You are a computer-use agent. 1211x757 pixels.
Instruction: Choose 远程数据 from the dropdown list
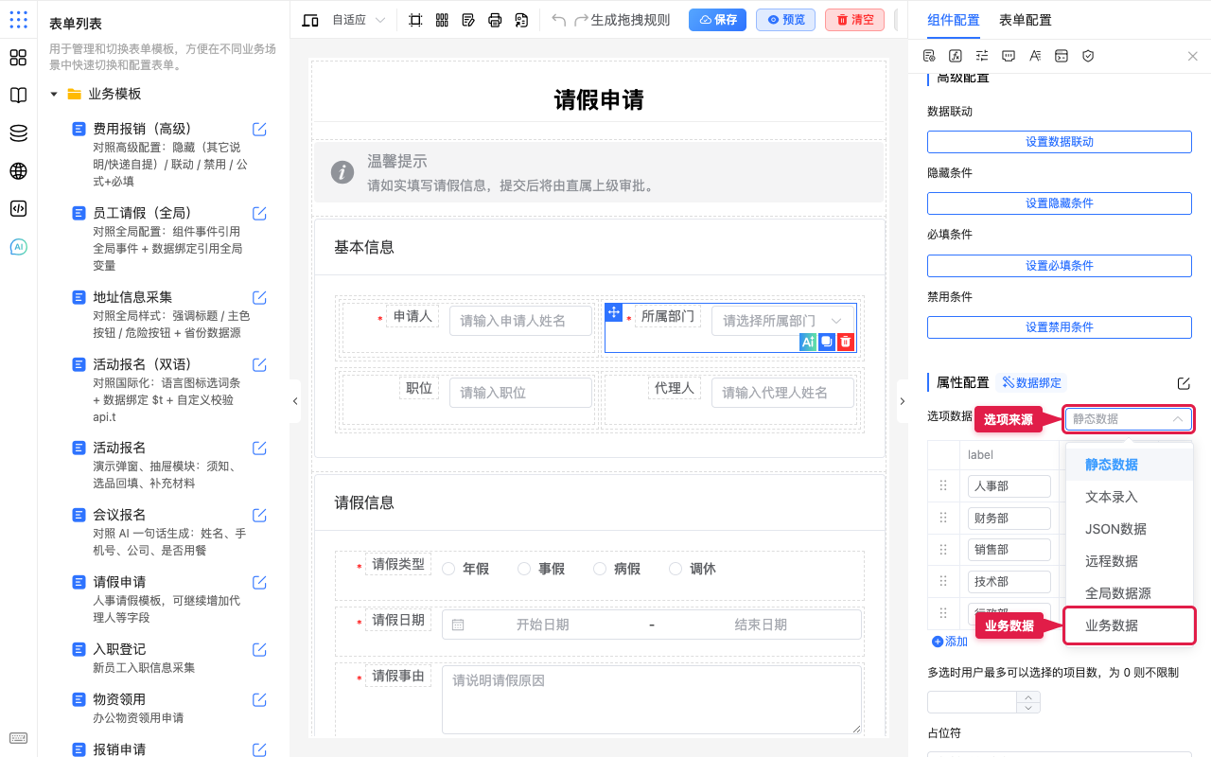click(1130, 561)
